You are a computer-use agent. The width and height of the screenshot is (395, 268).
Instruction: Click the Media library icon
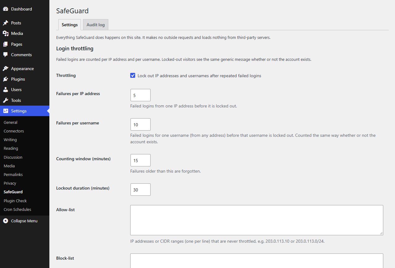[6, 33]
